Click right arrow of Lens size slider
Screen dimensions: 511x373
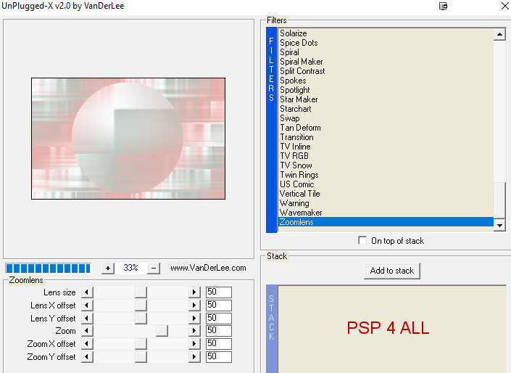pos(194,292)
